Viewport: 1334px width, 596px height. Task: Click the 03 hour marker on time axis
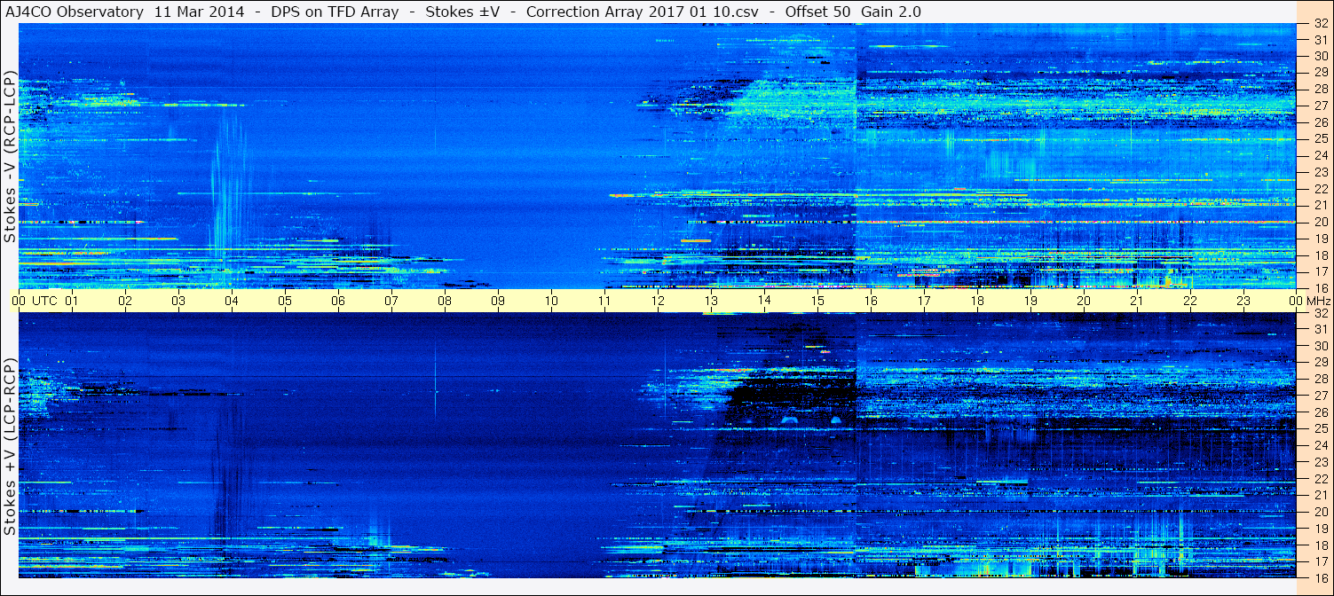178,301
